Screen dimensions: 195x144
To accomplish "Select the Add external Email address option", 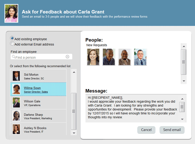I will pos(12,44).
